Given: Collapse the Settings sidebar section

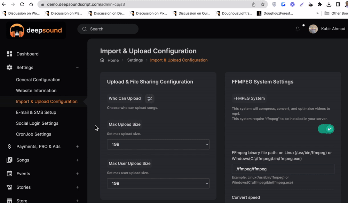Looking at the screenshot, I should pos(77,68).
